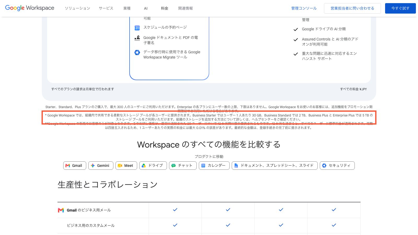Click the Google ドライブの AI 分類 text

[324, 29]
